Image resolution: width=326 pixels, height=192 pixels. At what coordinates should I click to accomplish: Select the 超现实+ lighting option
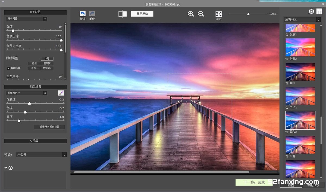(x=47, y=68)
